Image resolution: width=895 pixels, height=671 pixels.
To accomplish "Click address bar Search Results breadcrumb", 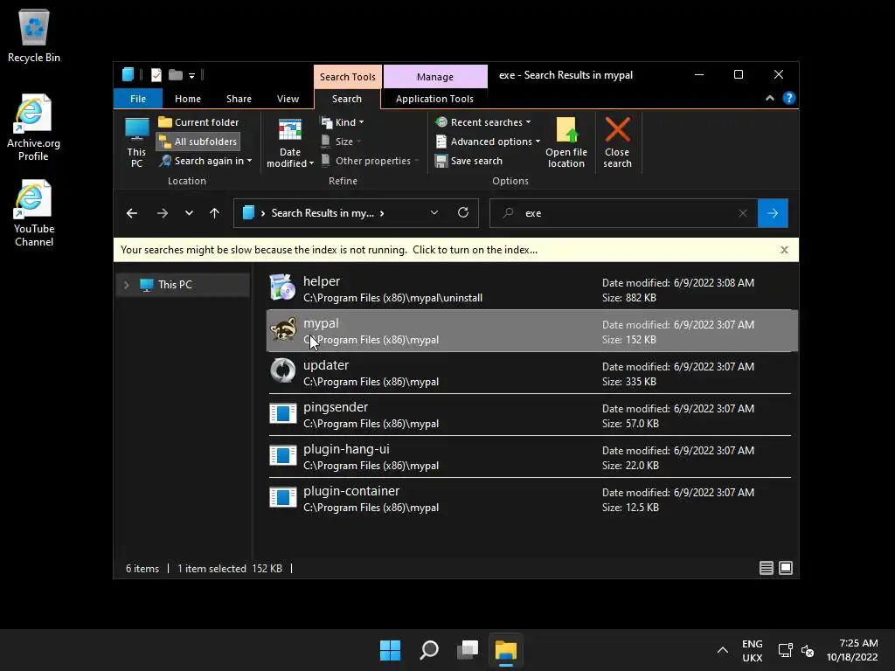I will [323, 213].
